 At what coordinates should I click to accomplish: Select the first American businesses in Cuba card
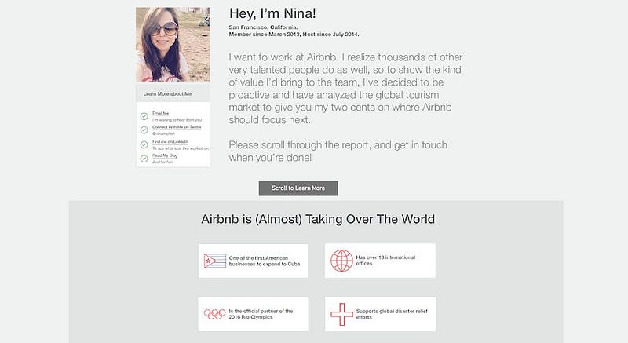[x=253, y=261]
